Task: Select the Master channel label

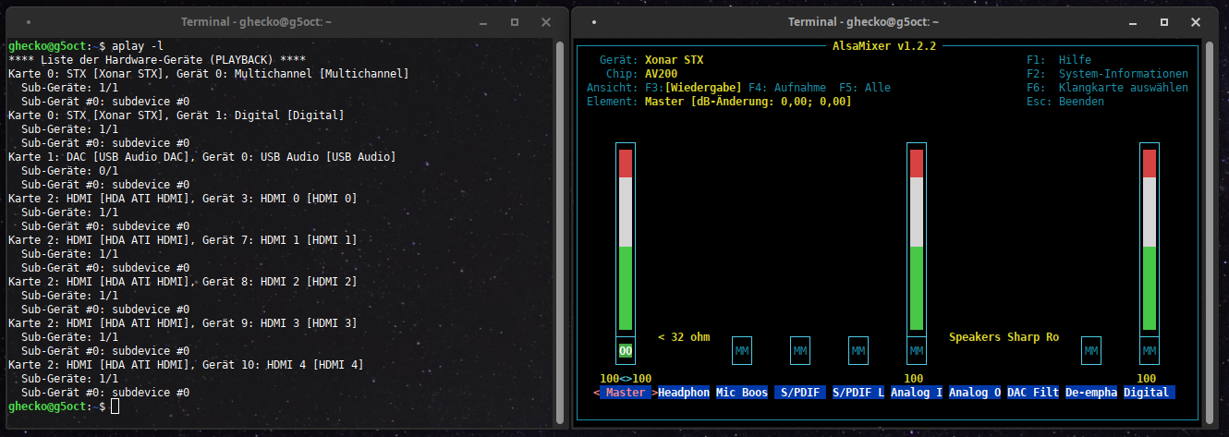Action: click(x=626, y=393)
